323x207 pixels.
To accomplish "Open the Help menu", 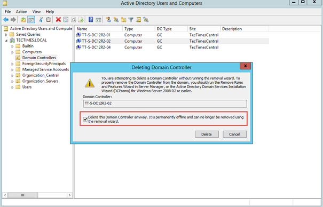I will [50, 12].
